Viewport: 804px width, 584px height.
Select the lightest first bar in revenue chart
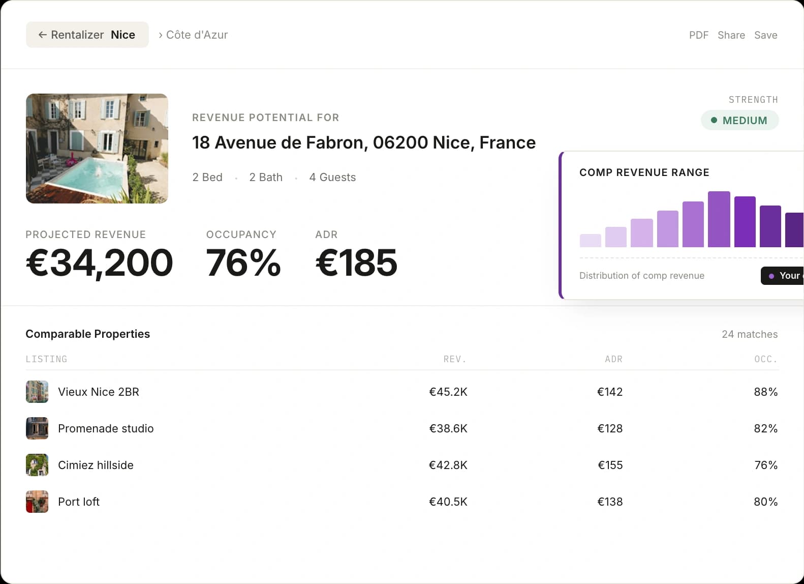pos(590,241)
